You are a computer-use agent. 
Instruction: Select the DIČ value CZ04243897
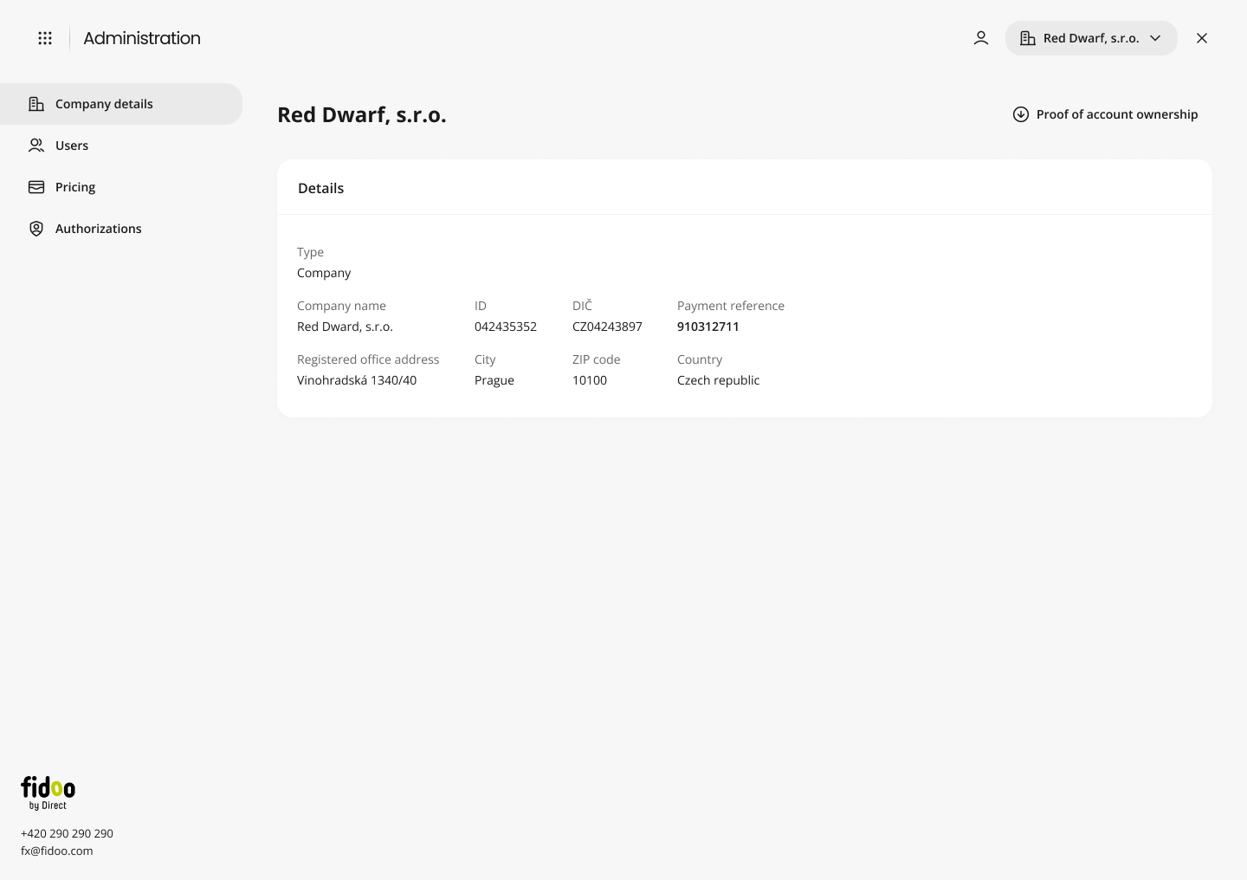click(607, 327)
